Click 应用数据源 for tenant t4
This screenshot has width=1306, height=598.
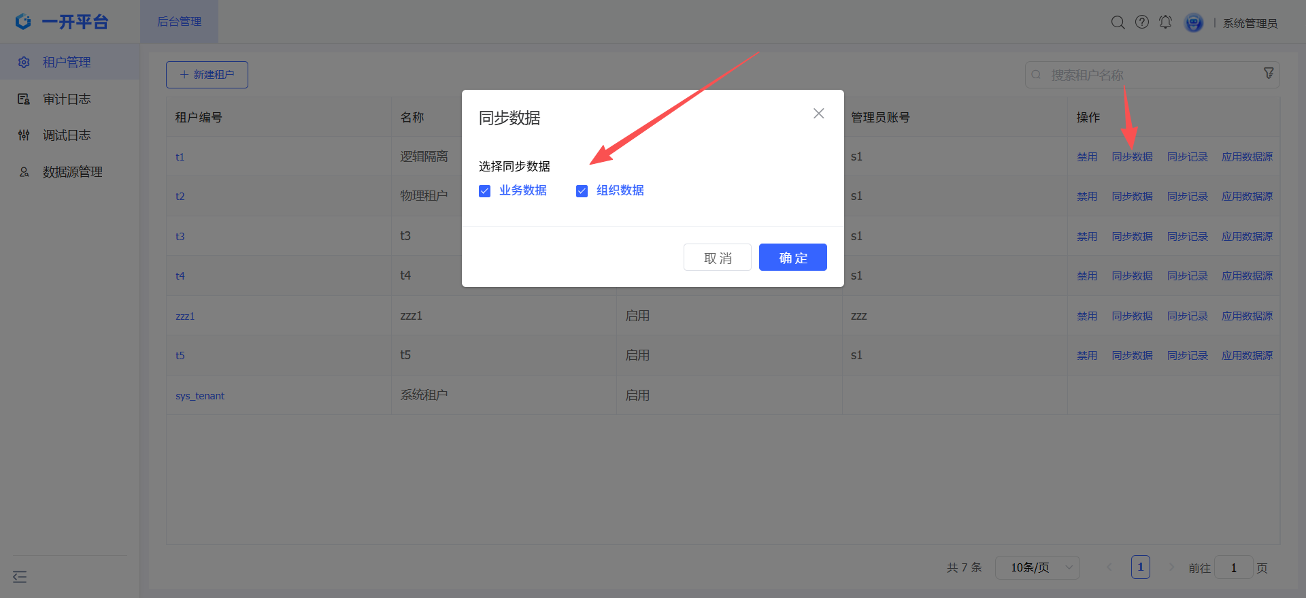[x=1247, y=276]
